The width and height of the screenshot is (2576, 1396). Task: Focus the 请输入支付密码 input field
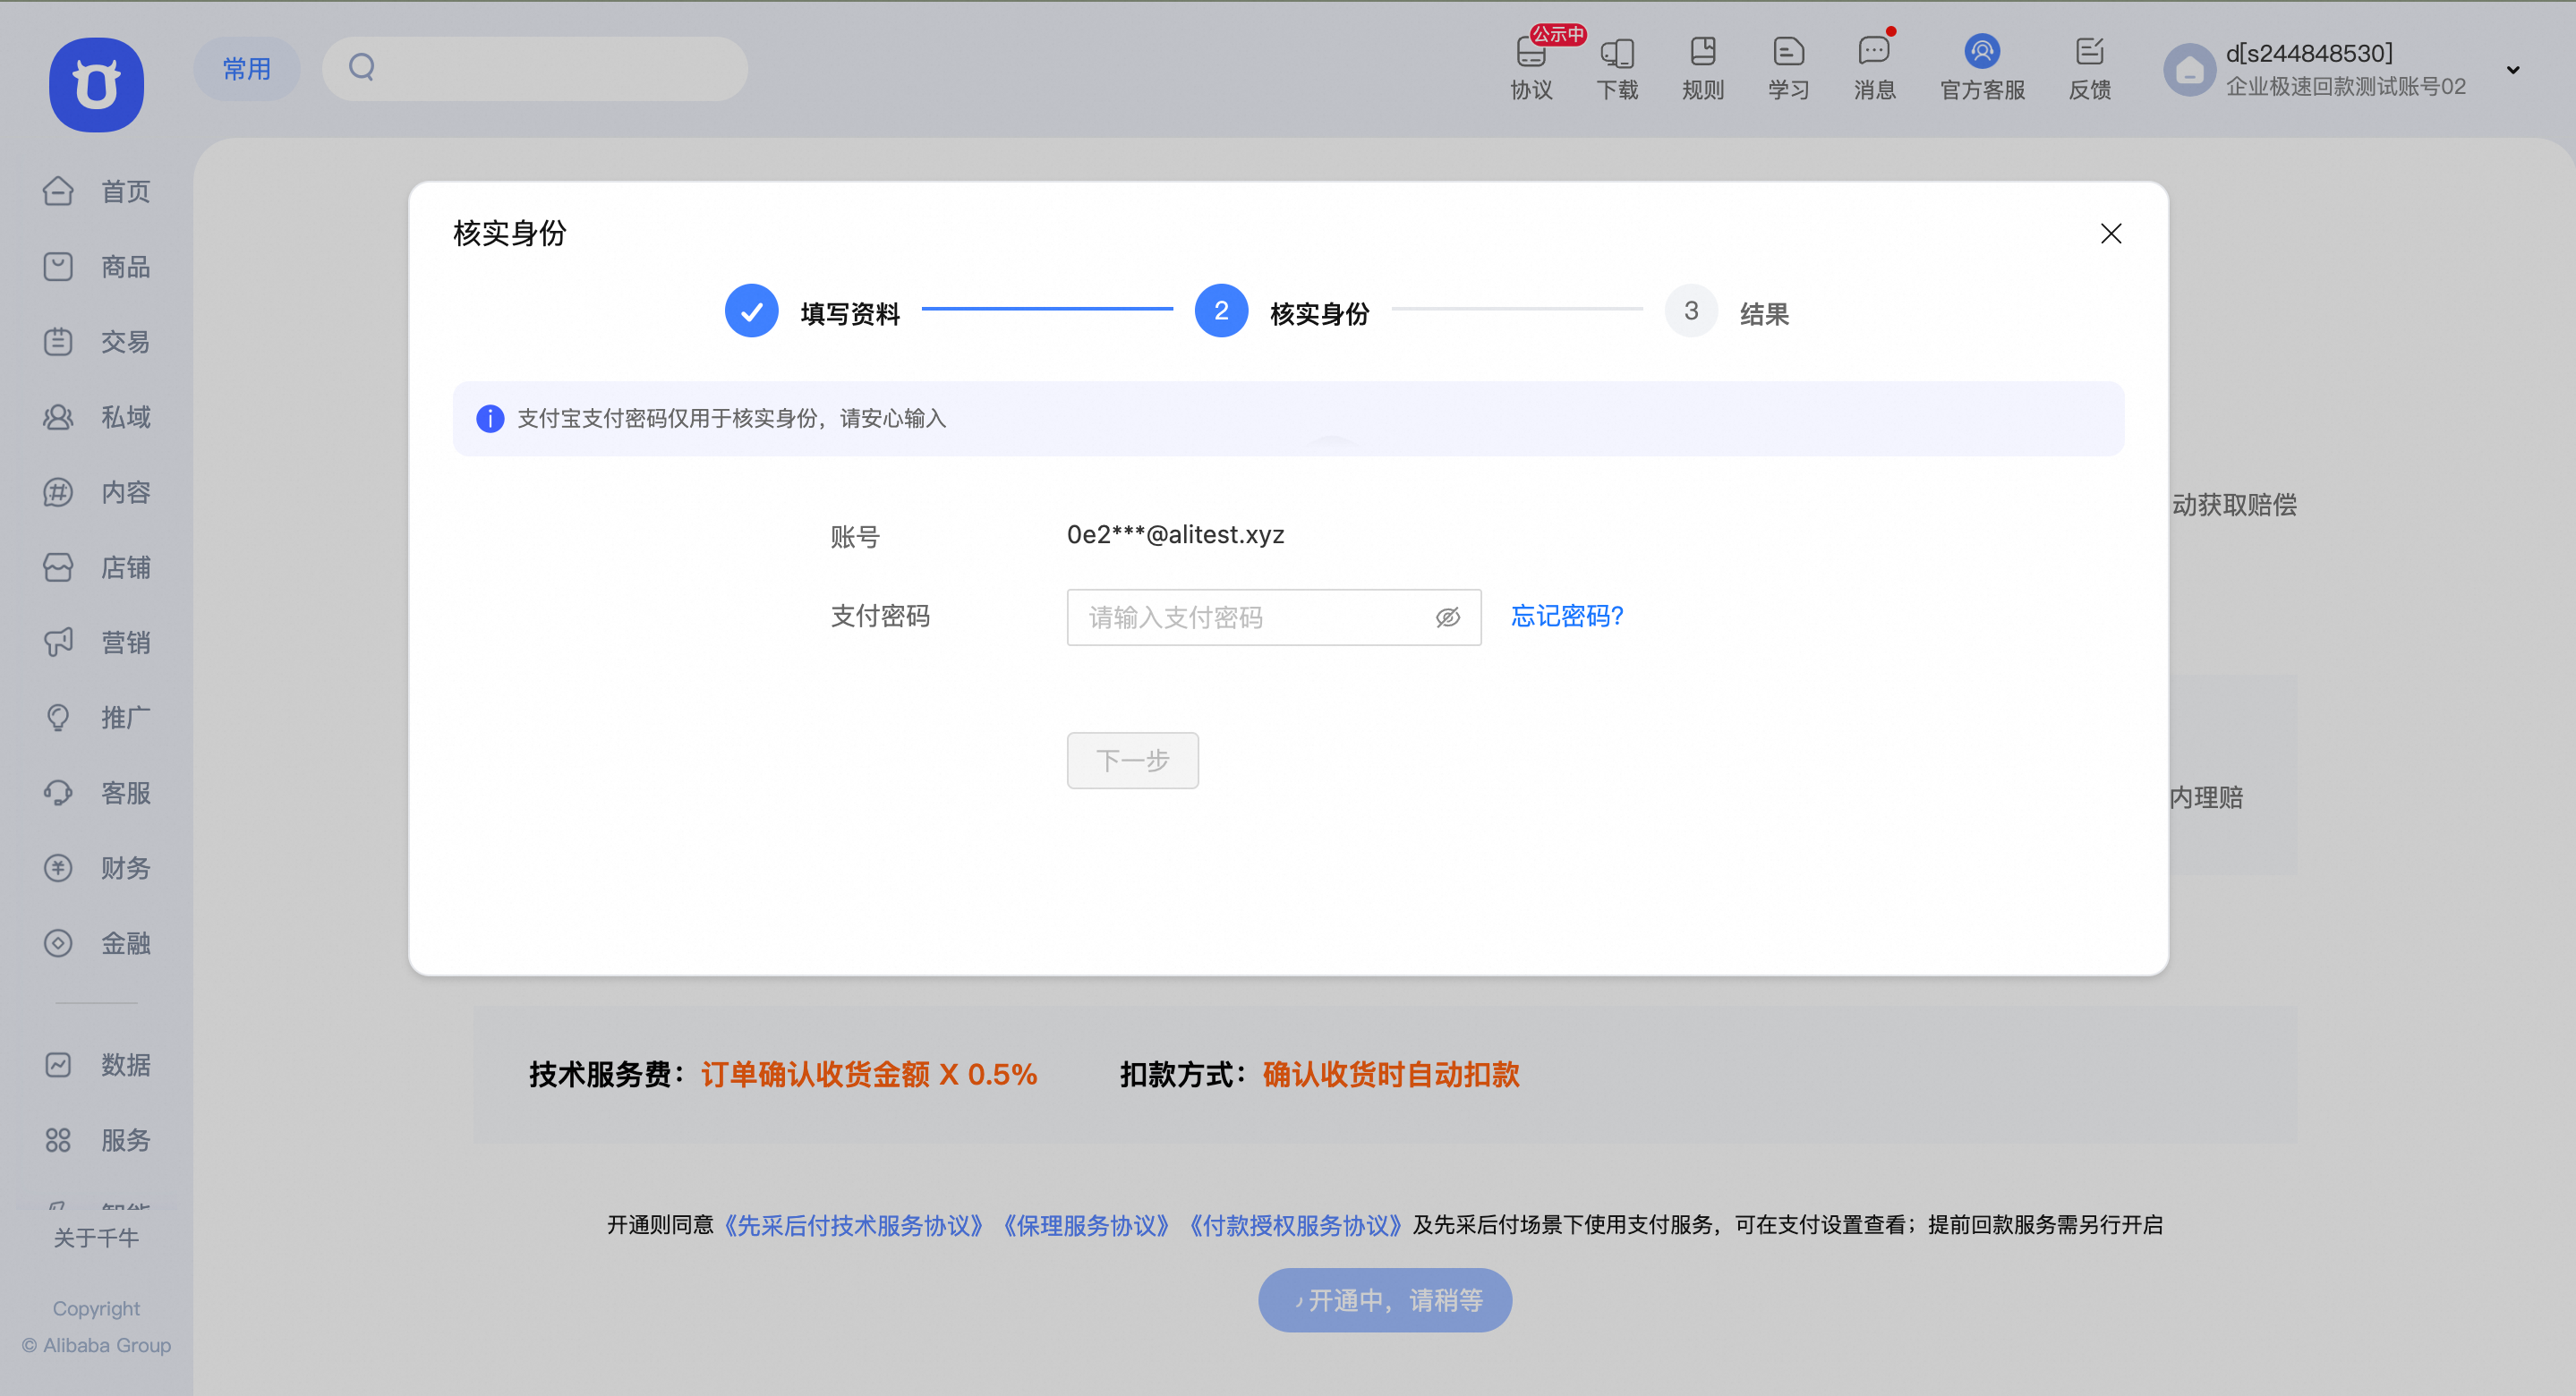(x=1273, y=617)
